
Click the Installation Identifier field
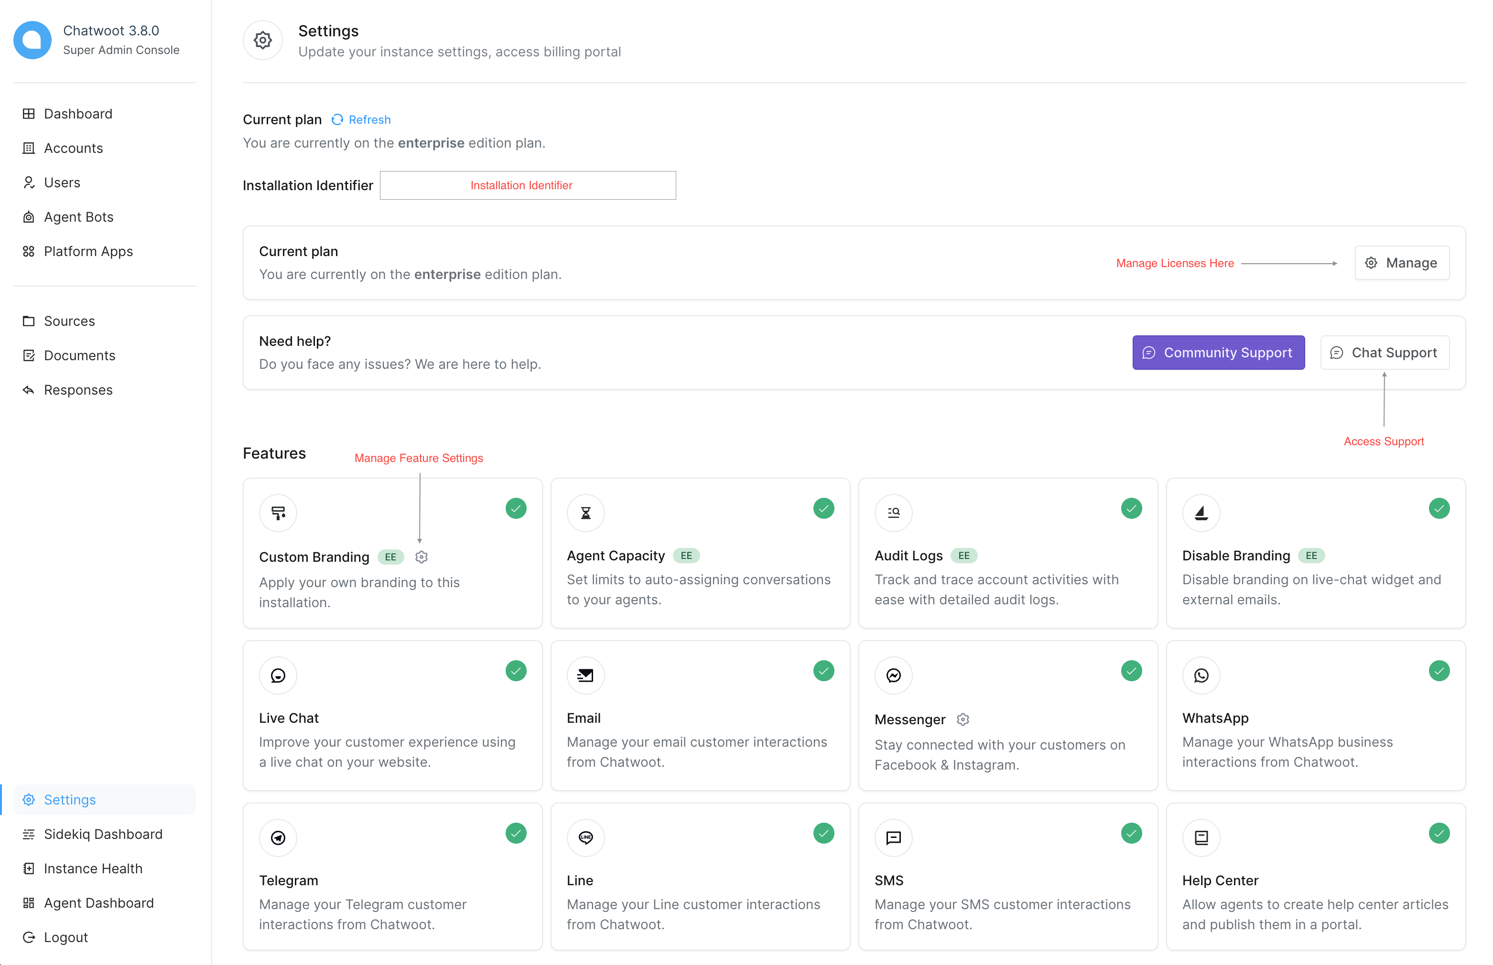(527, 185)
